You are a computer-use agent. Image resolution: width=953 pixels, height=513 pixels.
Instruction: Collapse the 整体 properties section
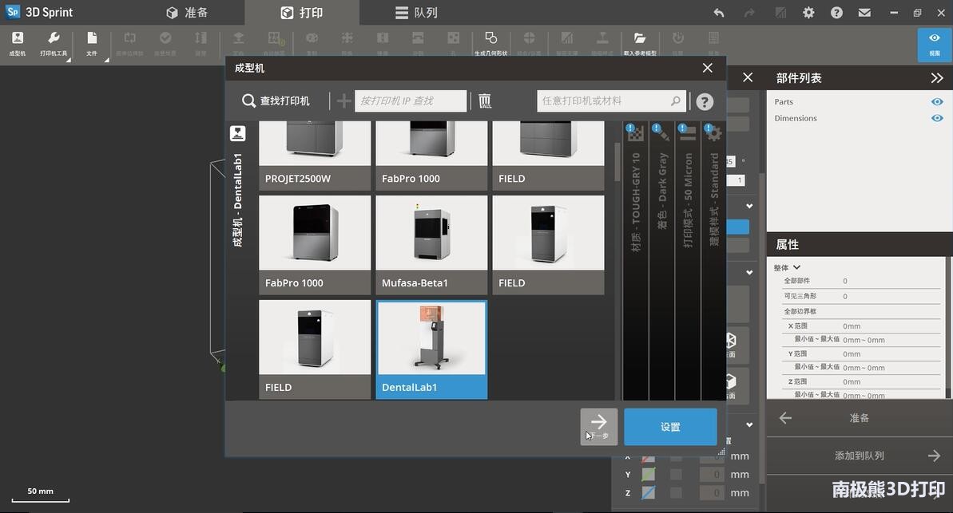click(x=796, y=268)
